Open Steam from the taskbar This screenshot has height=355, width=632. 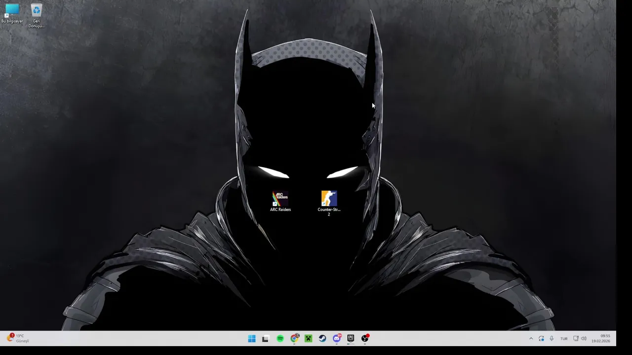(322, 338)
